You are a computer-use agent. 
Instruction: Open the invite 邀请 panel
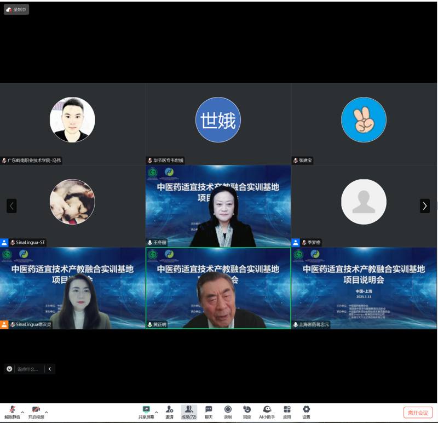[169, 412]
